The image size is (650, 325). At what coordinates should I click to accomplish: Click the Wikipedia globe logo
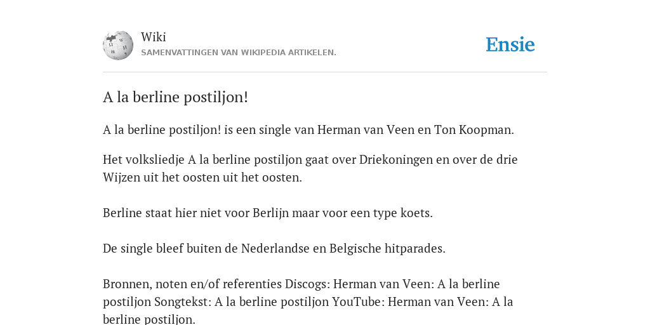118,45
